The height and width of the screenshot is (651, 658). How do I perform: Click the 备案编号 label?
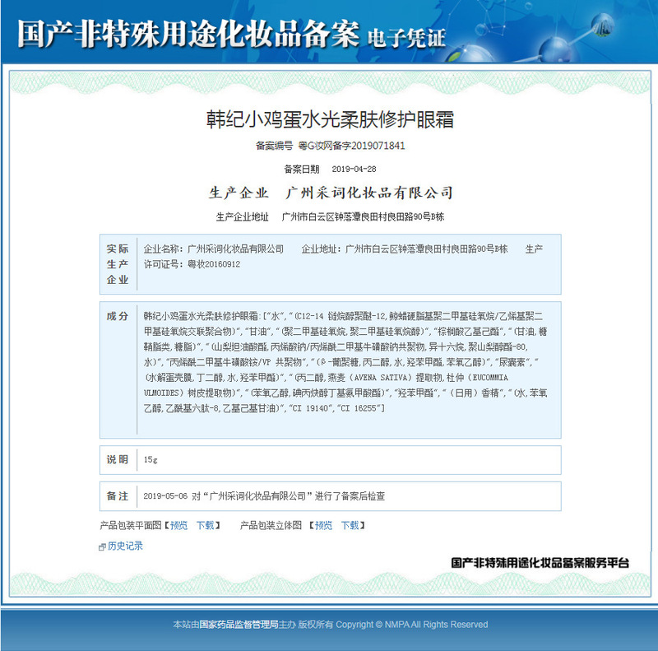[x=274, y=146]
